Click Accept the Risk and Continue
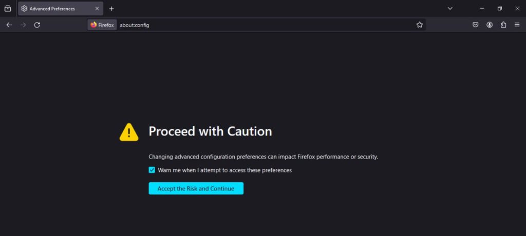Viewport: 526px width, 236px height. click(196, 189)
